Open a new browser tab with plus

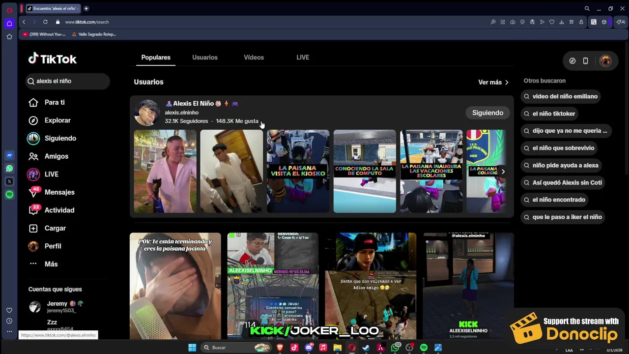[x=86, y=8]
